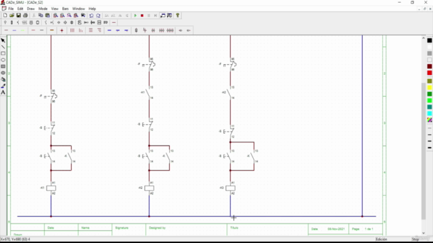Image resolution: width=433 pixels, height=243 pixels.
Task: Open the Window menu
Action: point(78,9)
